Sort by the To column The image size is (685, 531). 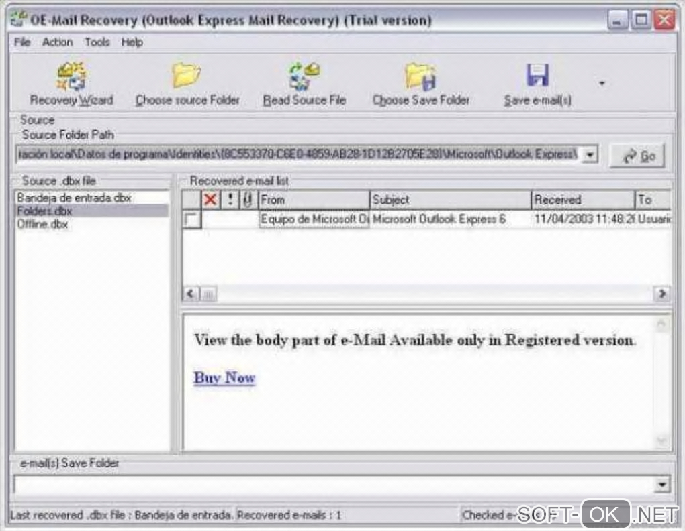click(x=653, y=200)
